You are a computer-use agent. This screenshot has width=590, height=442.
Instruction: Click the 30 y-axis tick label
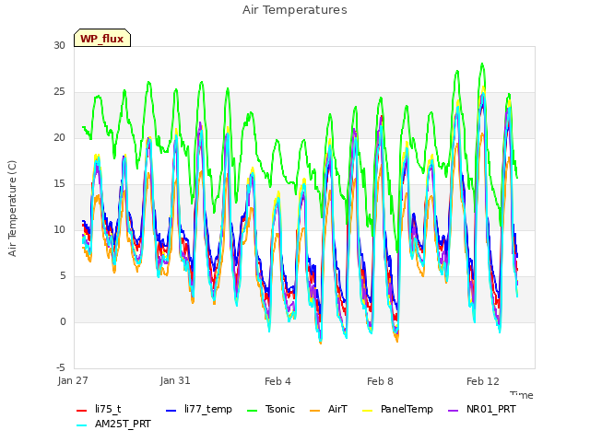pos(59,45)
